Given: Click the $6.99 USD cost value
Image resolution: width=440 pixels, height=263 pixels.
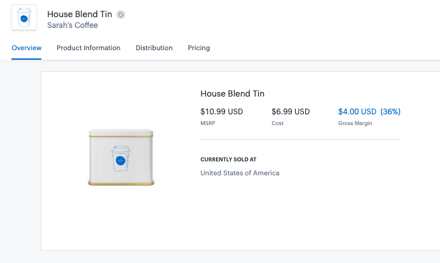Looking at the screenshot, I should point(291,112).
